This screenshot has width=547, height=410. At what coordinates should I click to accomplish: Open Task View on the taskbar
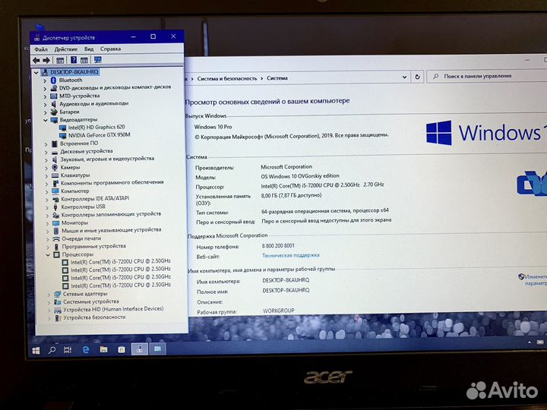point(68,350)
